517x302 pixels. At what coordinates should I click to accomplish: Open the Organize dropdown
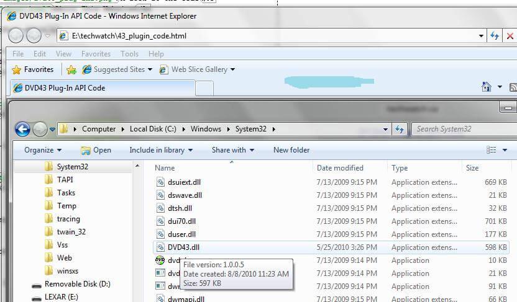42,150
